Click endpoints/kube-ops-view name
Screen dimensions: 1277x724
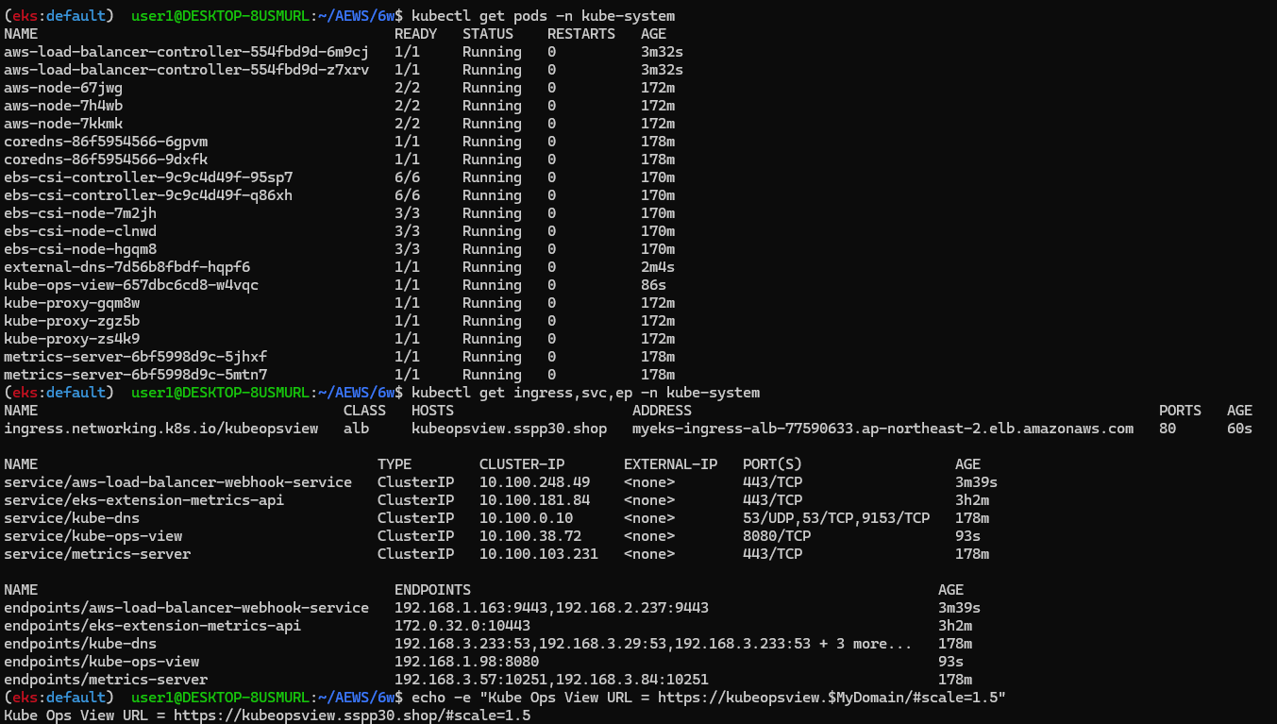102,662
